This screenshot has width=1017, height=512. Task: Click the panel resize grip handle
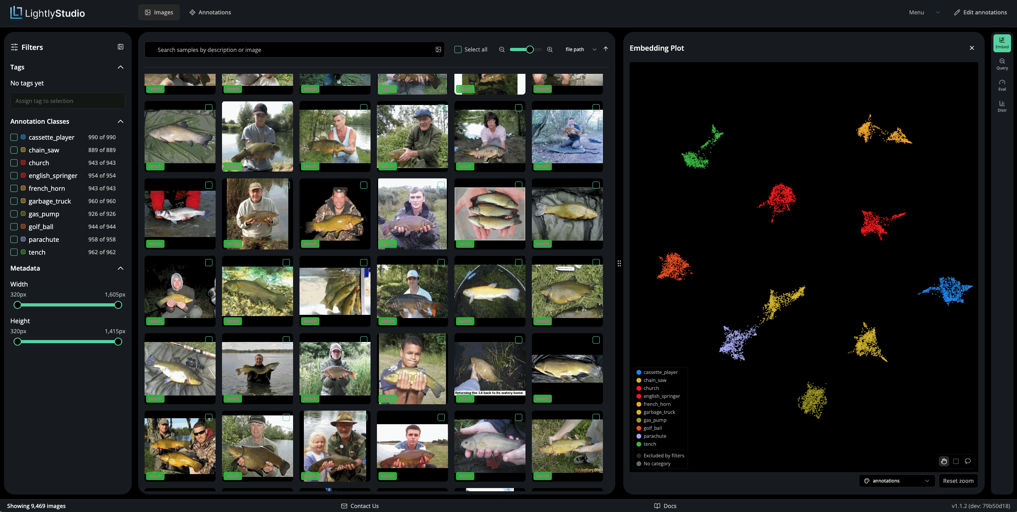click(x=619, y=263)
